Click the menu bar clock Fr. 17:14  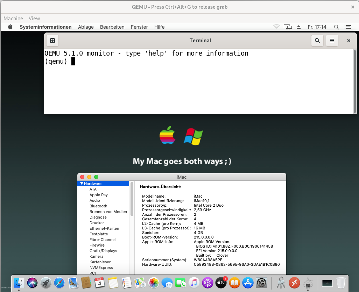[317, 27]
